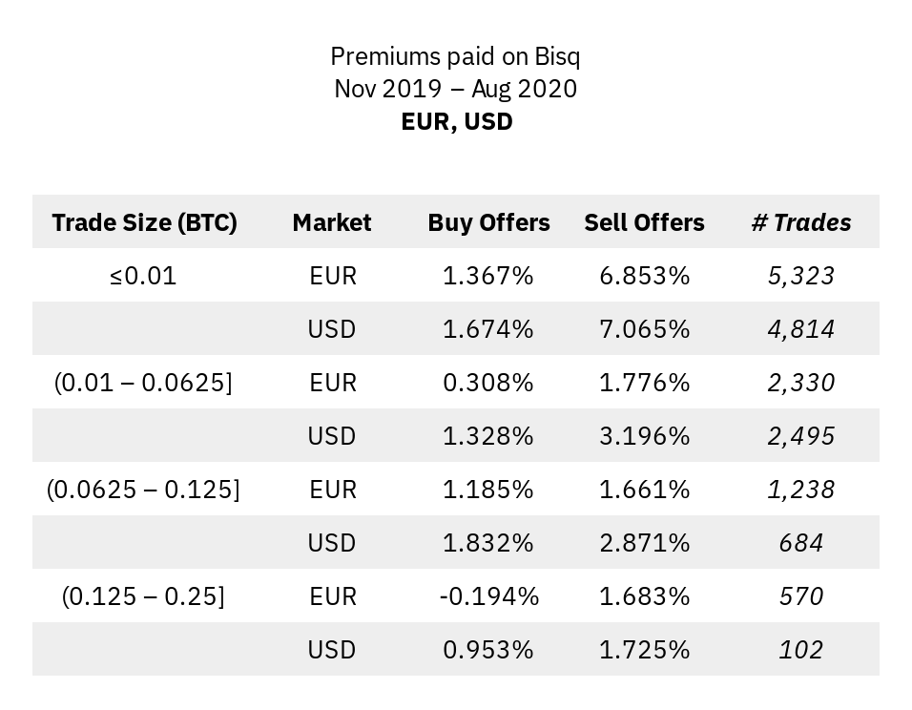
Task: Click the "≤0.01" trade size cell
Action: click(x=143, y=276)
